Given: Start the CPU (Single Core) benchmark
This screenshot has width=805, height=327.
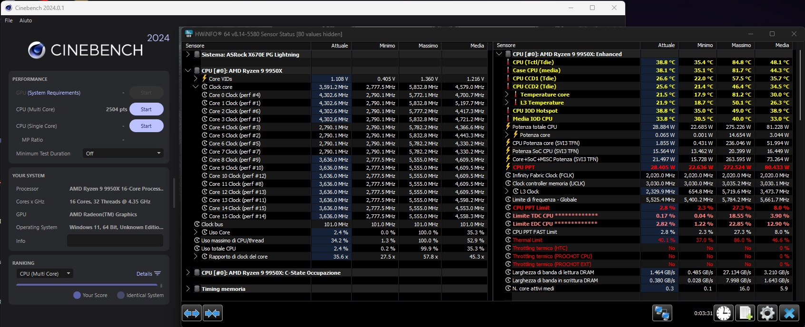Looking at the screenshot, I should tap(147, 126).
